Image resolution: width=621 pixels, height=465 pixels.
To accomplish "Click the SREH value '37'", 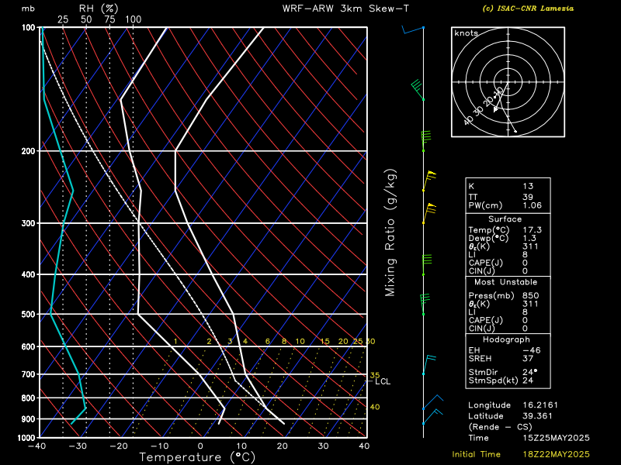I will tap(528, 359).
